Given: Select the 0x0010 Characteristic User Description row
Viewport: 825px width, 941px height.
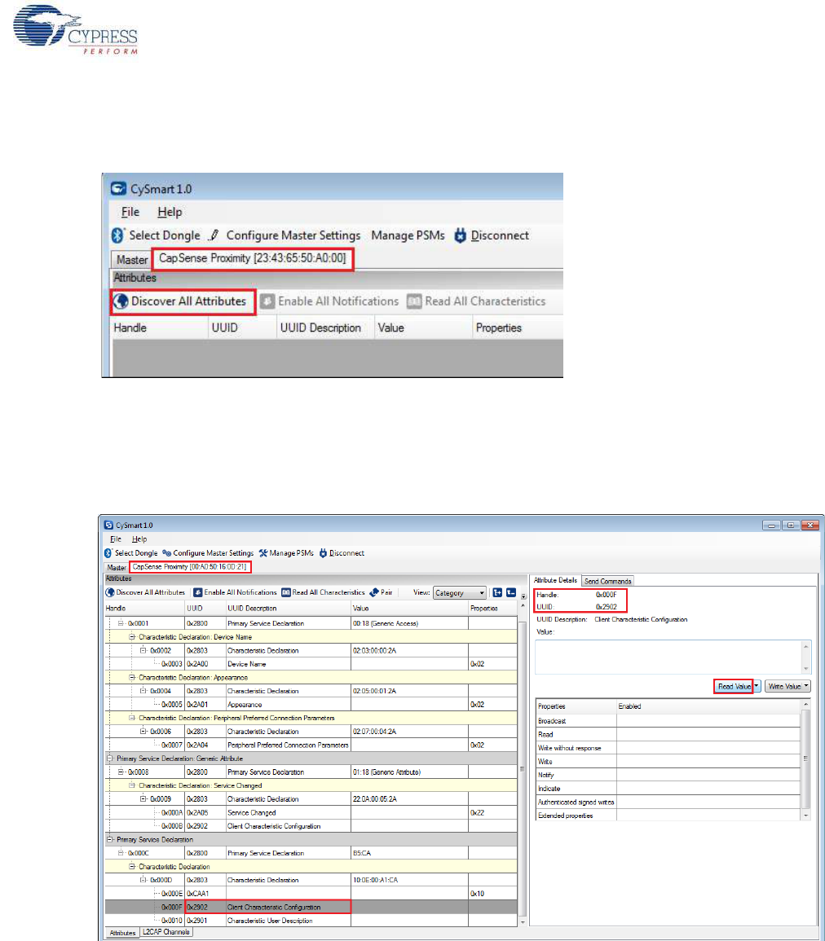Looking at the screenshot, I should point(311,921).
